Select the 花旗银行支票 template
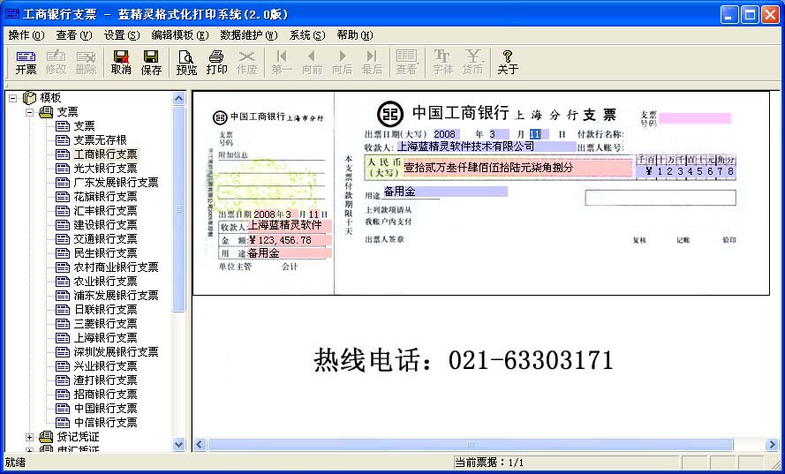785x474 pixels. coord(105,197)
